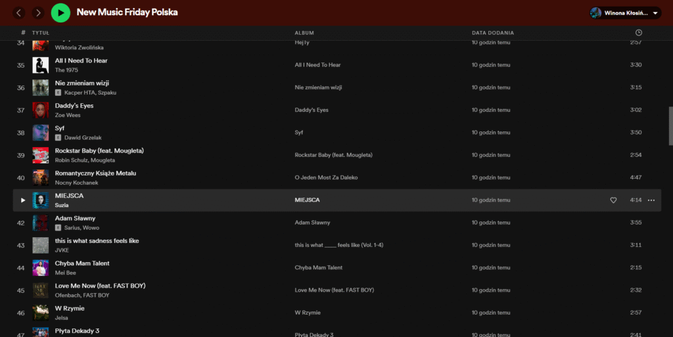Open the Winona Kłosiń user menu dropdown
This screenshot has height=337, width=673.
[x=655, y=13]
